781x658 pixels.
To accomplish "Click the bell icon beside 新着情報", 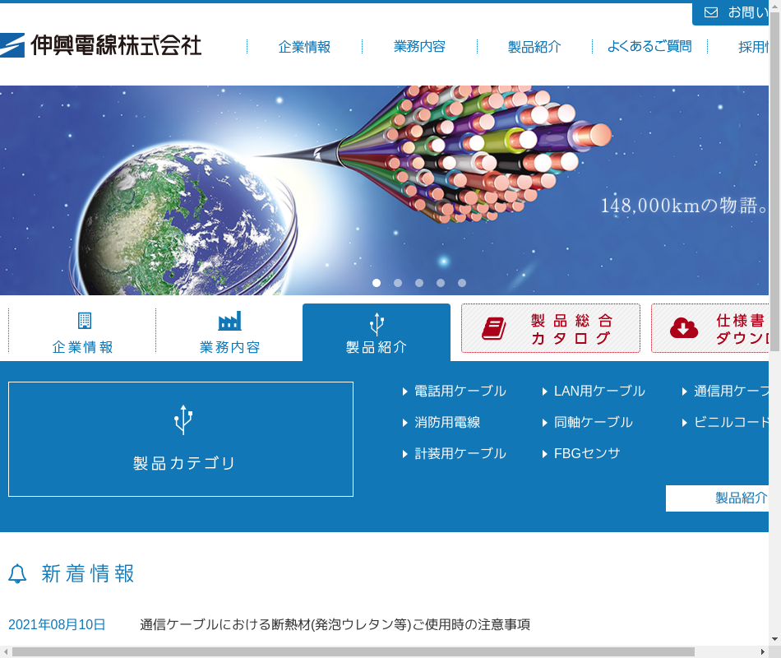I will tap(17, 574).
